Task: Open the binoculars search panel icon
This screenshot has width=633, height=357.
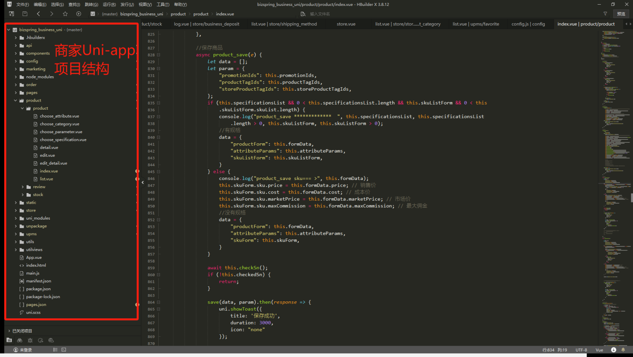Action: 19,340
